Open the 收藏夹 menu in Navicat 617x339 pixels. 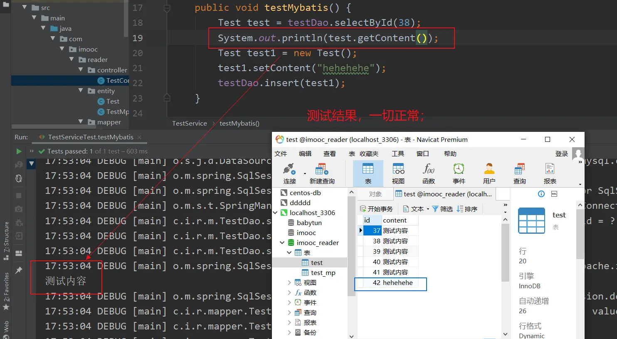369,154
